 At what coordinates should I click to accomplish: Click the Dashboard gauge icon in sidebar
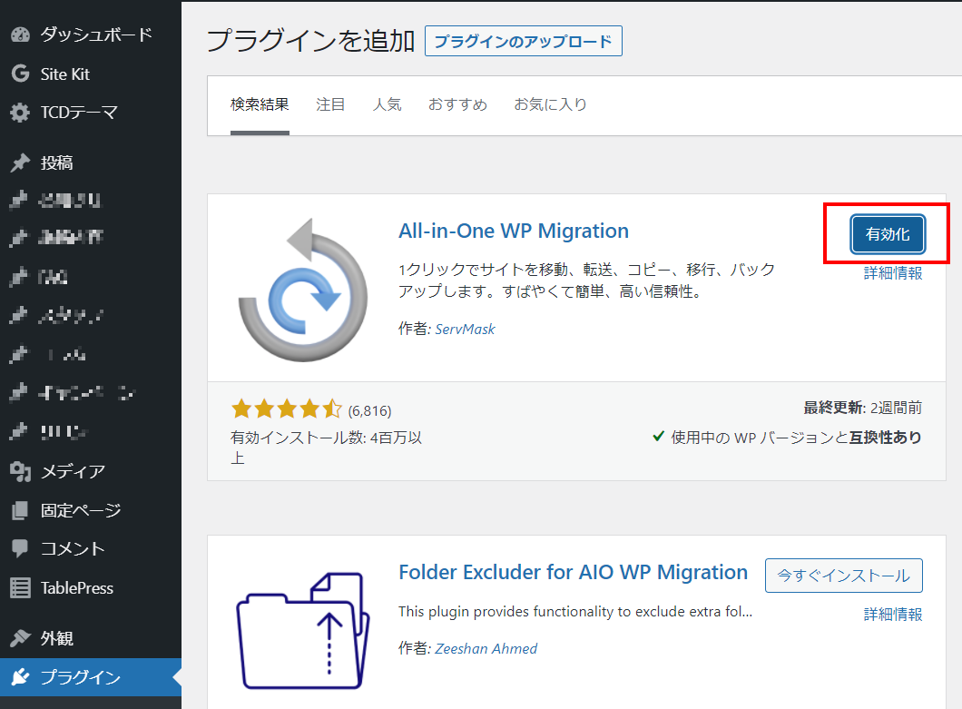tap(20, 35)
